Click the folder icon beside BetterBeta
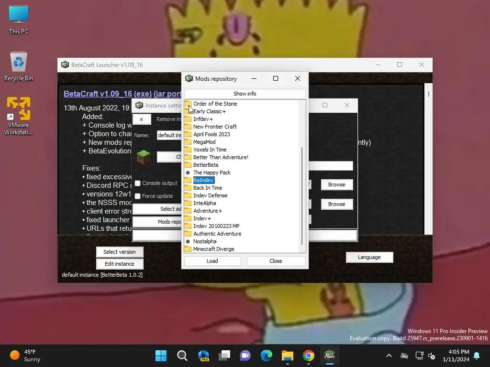Image resolution: width=490 pixels, height=367 pixels. (188, 165)
